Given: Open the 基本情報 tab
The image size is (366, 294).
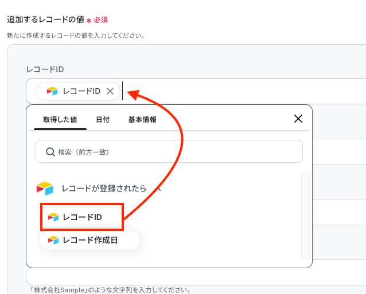Looking at the screenshot, I should (142, 120).
